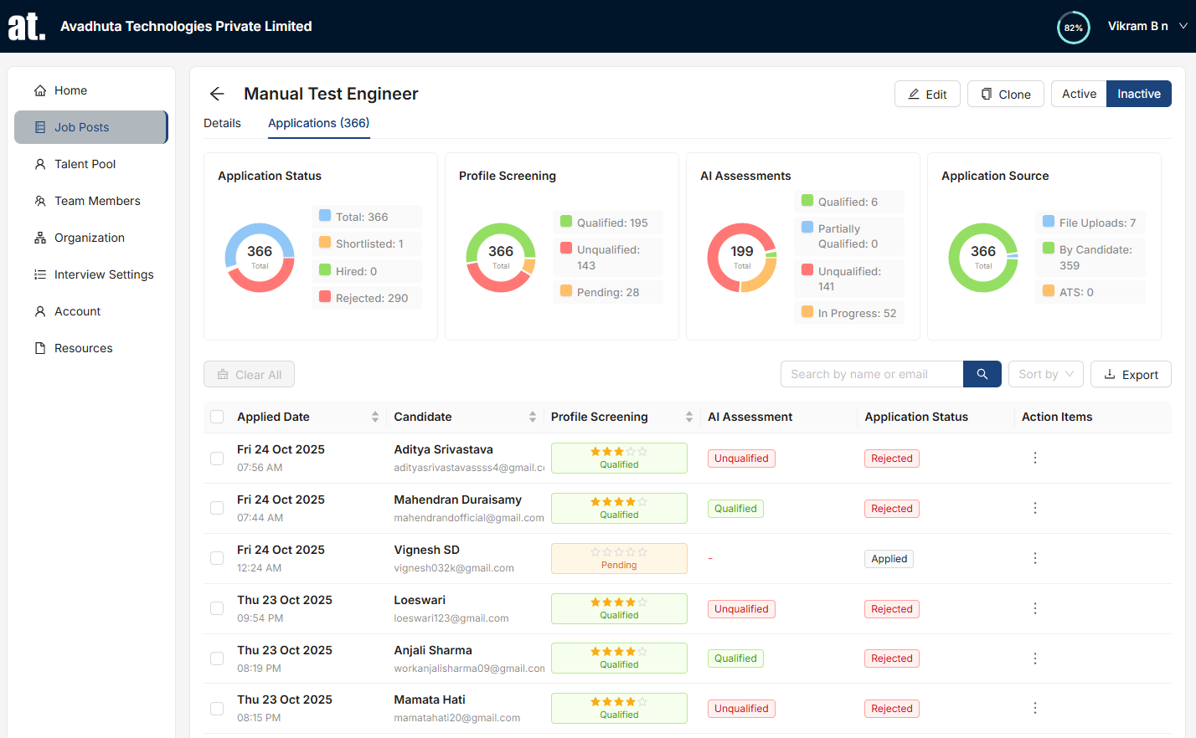Open the Sort by dropdown
This screenshot has width=1196, height=738.
point(1045,374)
